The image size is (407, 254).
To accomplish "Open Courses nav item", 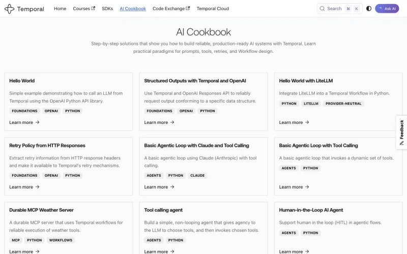I will [x=84, y=9].
